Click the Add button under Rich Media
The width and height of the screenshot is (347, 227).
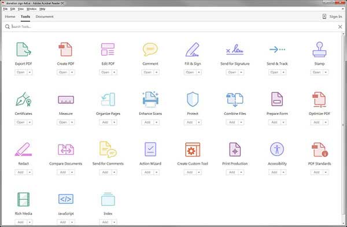(21, 222)
